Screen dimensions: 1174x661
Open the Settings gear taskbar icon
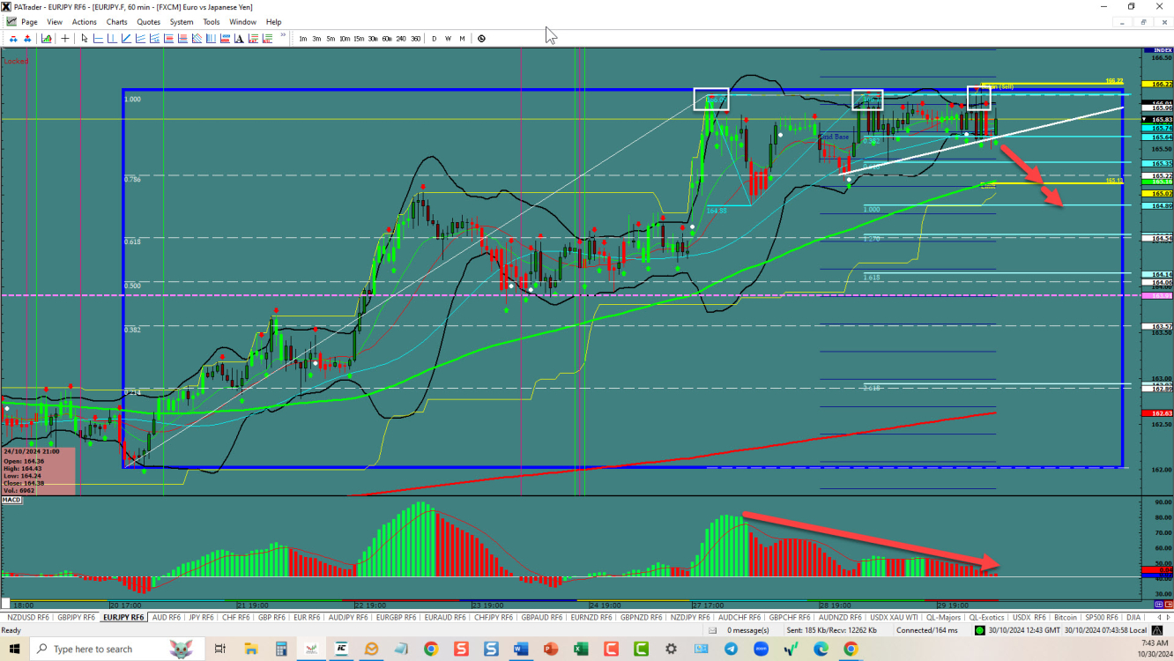pyautogui.click(x=671, y=649)
